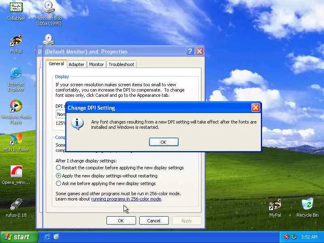Open the CollabNet desktop icon
The image size is (324, 243).
(x=16, y=11)
